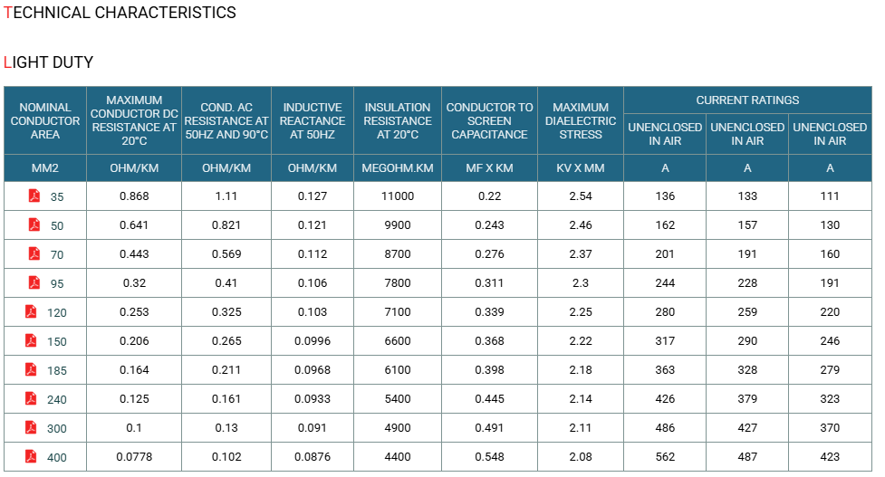Open the PDF icon for 150 mm2
Screen dimensions: 885x477
31,340
